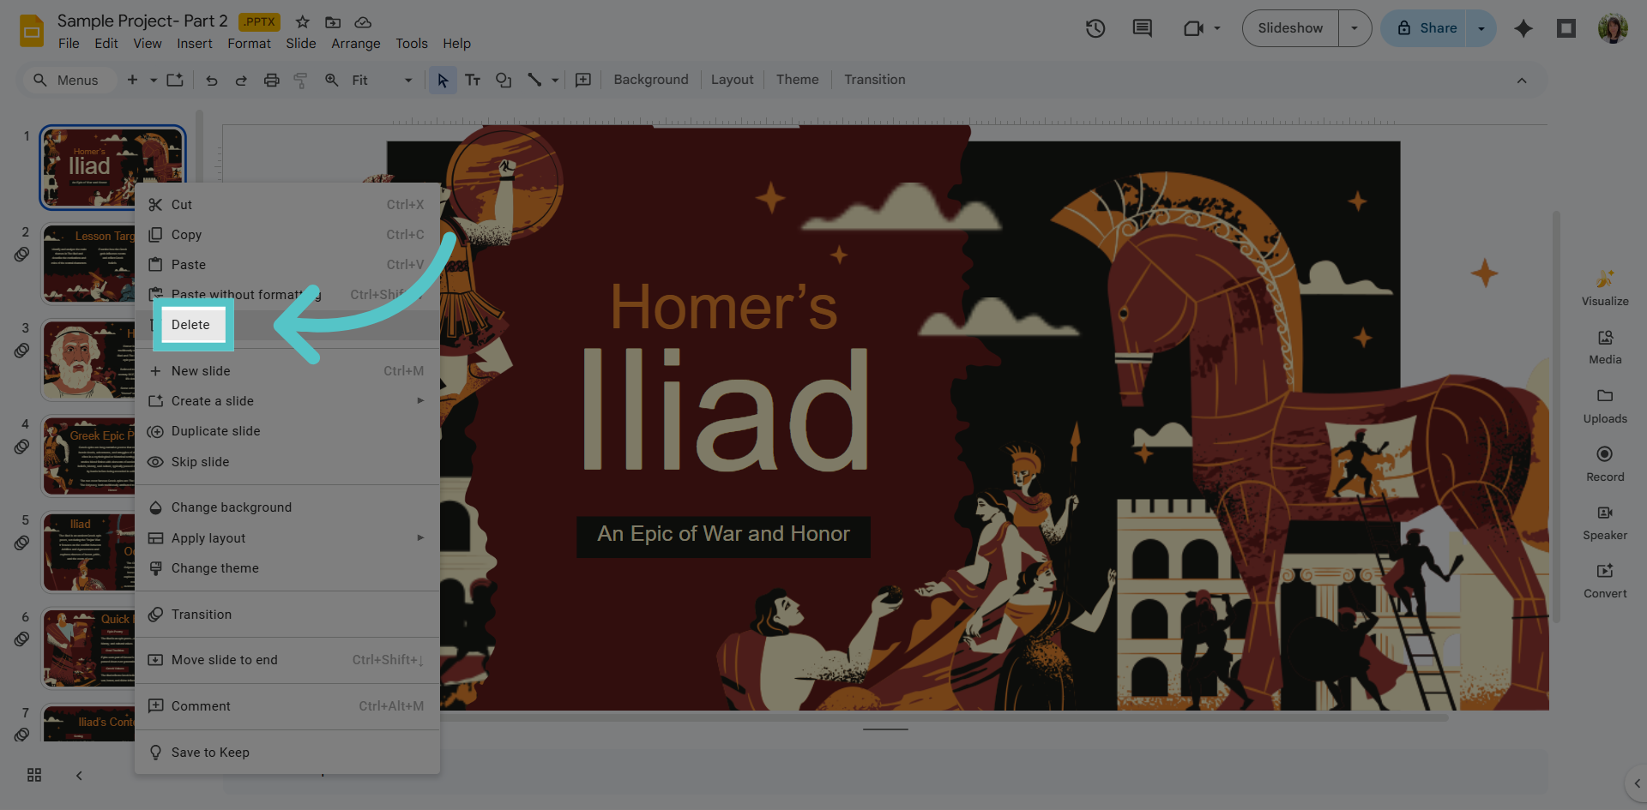The height and width of the screenshot is (810, 1647).
Task: Expand the side panel arrow at bottom right
Action: 1637,783
